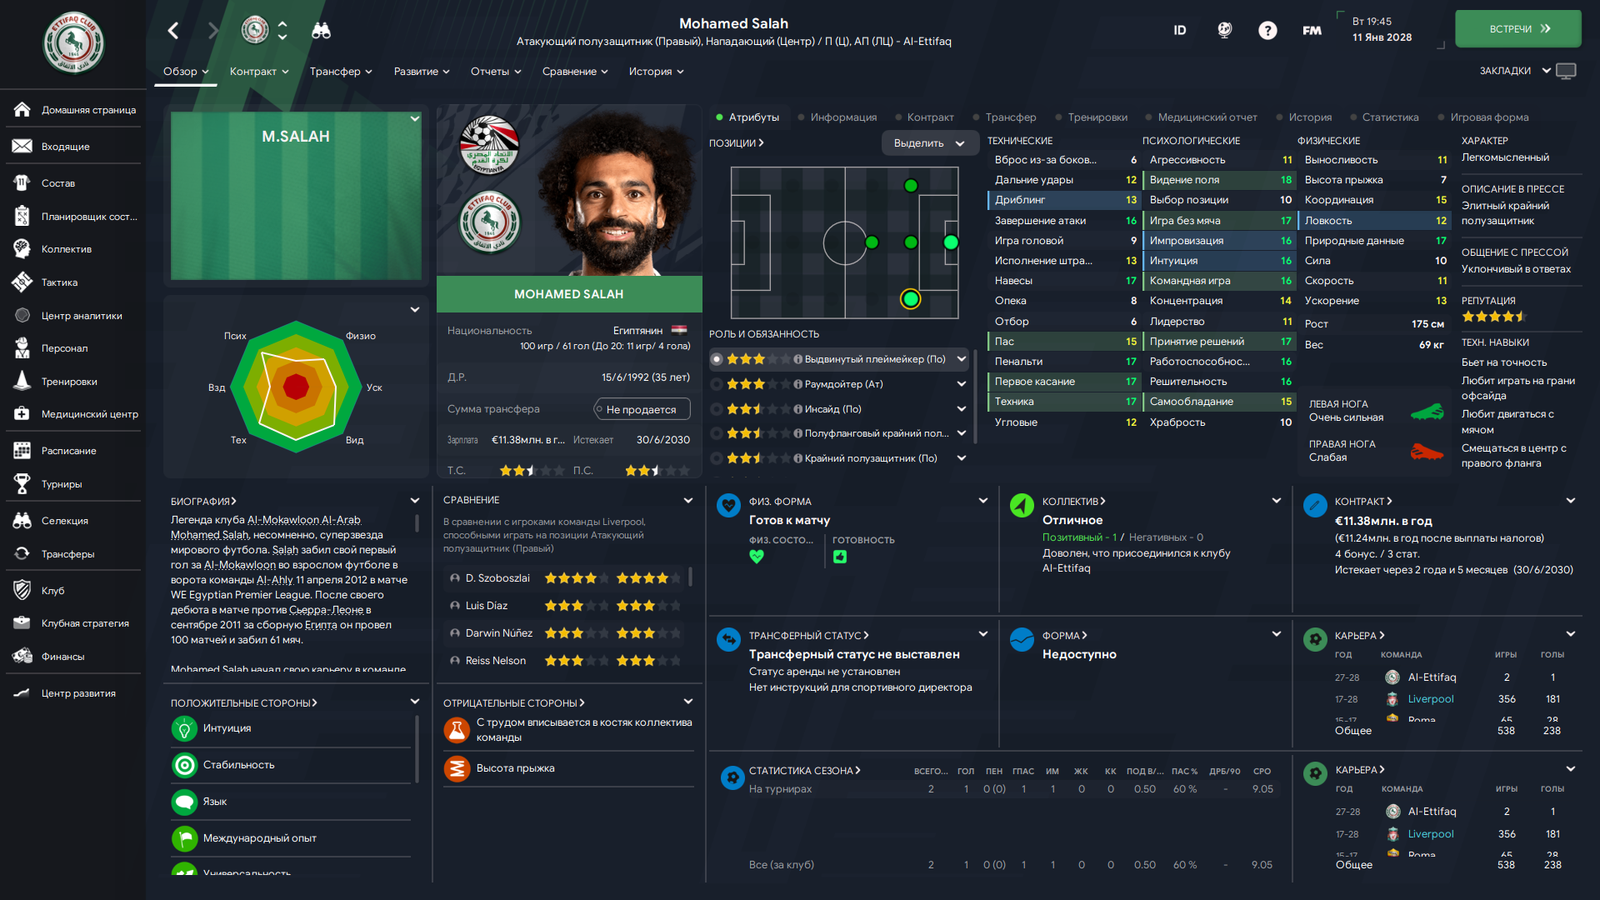Open Входящие mail icon
Image resolution: width=1600 pixels, height=900 pixels.
coord(22,147)
